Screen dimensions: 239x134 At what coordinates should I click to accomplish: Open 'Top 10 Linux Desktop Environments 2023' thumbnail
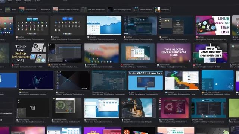pos(28,53)
